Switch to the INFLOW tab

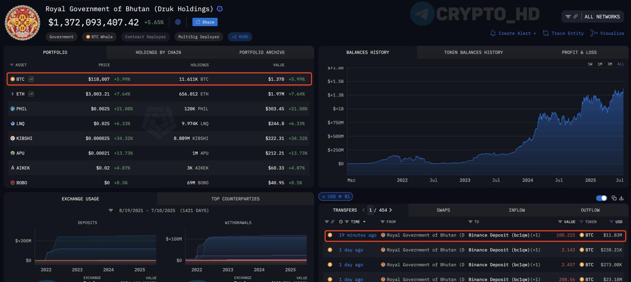[517, 210]
